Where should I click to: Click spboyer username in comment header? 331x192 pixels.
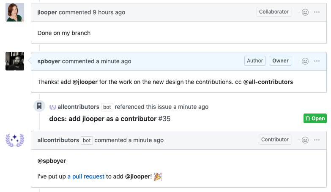pyautogui.click(x=49, y=61)
